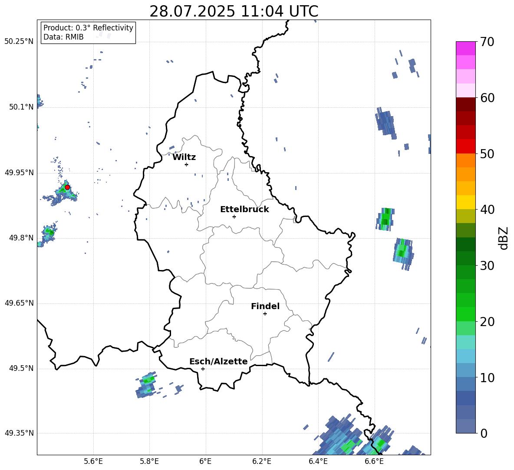The image size is (514, 470).
Task: Click the Wiltz station cross marker
Action: (187, 164)
